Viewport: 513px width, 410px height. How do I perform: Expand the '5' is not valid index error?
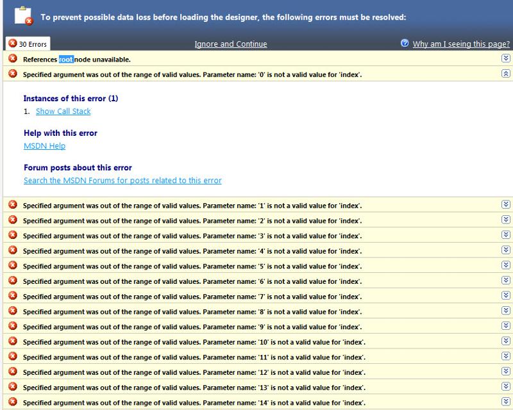click(506, 265)
